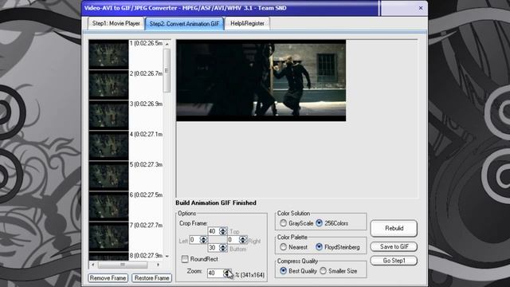Click the (341x164) size text

click(x=253, y=275)
